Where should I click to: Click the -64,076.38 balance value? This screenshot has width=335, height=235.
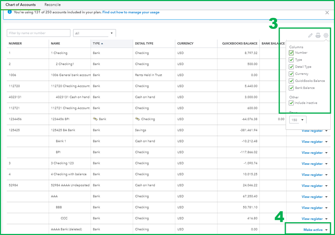pos(249,119)
